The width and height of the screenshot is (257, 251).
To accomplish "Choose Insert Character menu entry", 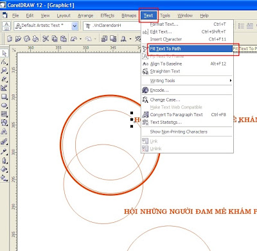I will 187,39.
